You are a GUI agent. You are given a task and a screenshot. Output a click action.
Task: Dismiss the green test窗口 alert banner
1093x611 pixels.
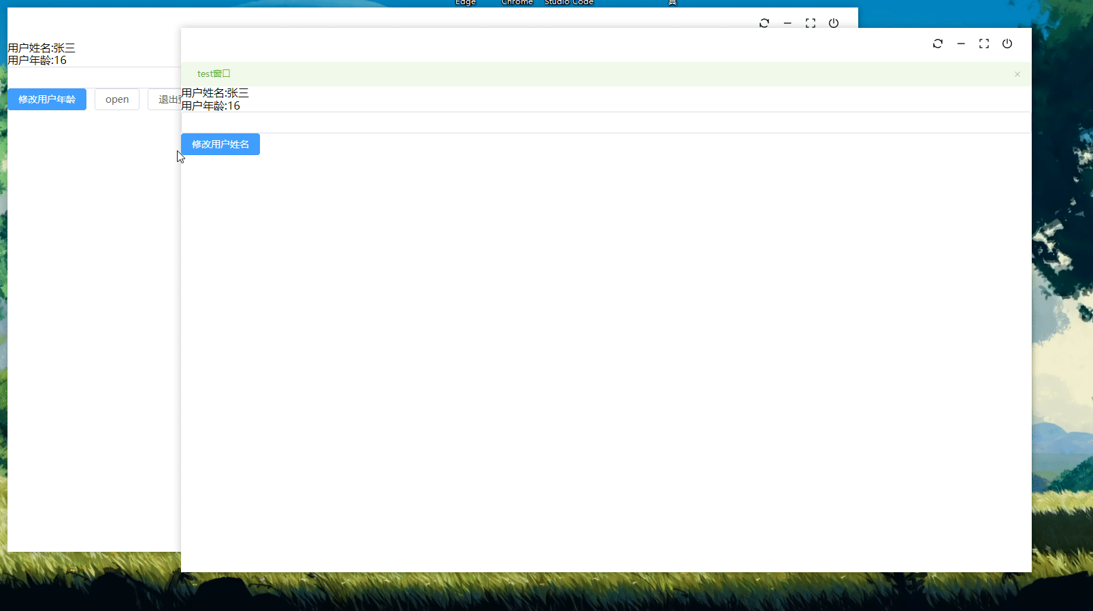click(x=1017, y=74)
